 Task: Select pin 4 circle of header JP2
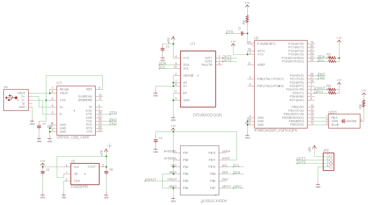click(x=331, y=167)
